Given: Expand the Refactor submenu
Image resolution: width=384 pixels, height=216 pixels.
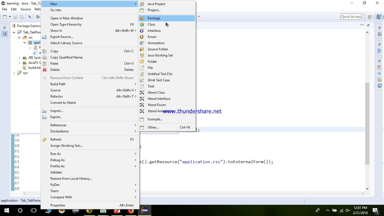Looking at the screenshot, I should 90,97.
